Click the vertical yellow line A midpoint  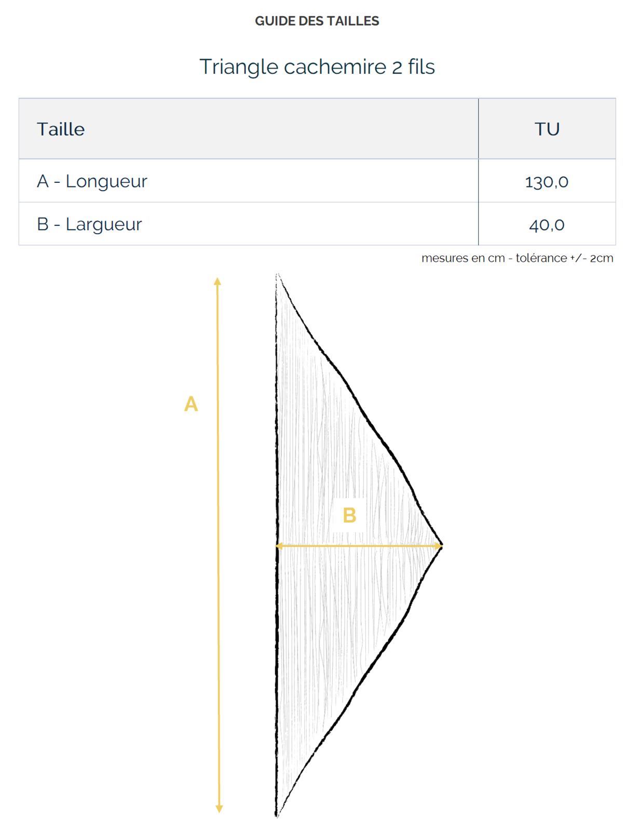(218, 545)
